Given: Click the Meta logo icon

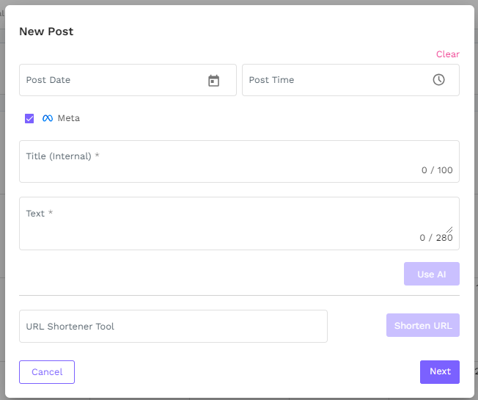Looking at the screenshot, I should coord(48,118).
